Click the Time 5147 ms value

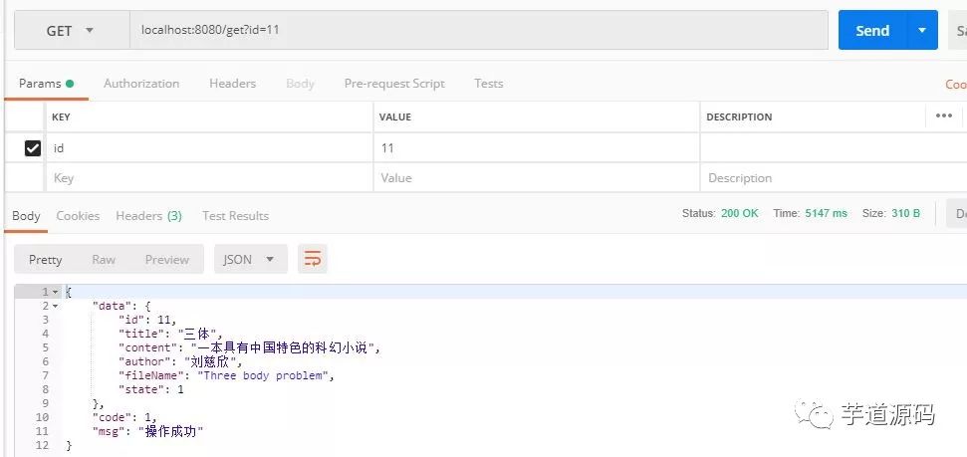click(x=826, y=213)
